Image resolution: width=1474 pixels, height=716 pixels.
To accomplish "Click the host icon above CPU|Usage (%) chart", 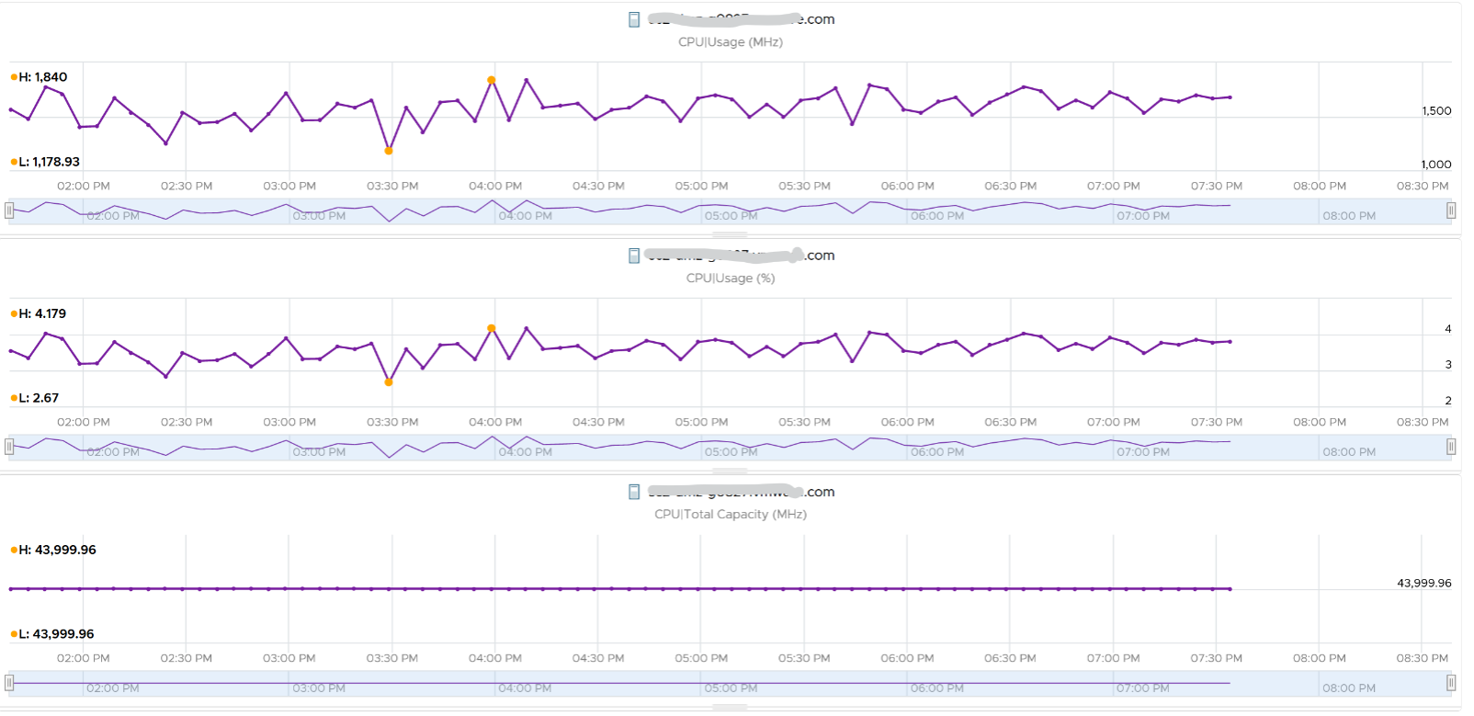I will click(x=634, y=256).
